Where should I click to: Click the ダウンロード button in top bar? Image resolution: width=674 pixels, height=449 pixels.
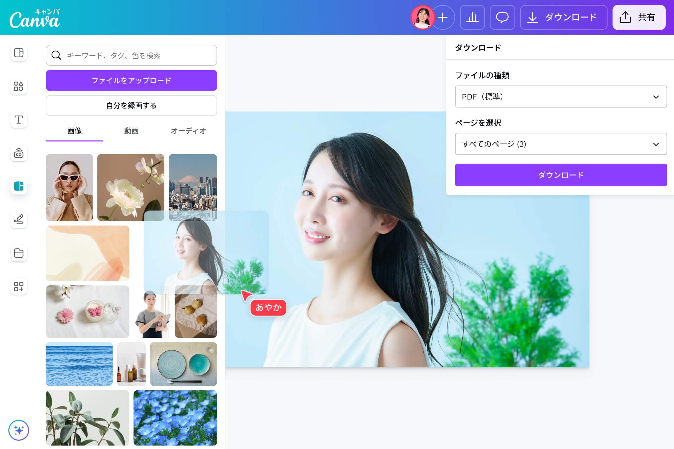(x=563, y=17)
